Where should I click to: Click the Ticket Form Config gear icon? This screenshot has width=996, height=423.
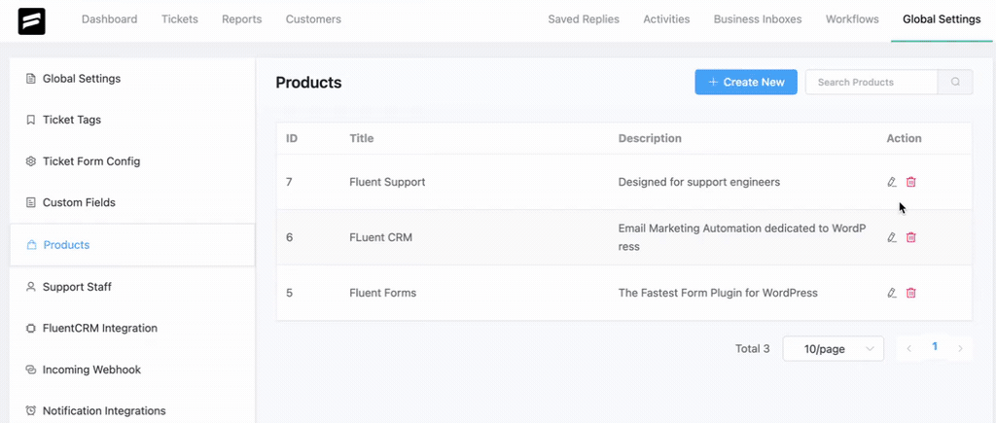tap(30, 161)
